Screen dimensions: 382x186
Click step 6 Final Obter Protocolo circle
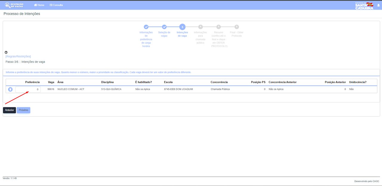coord(237,27)
